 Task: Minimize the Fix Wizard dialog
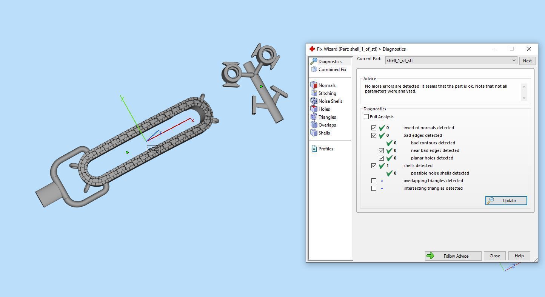point(495,49)
